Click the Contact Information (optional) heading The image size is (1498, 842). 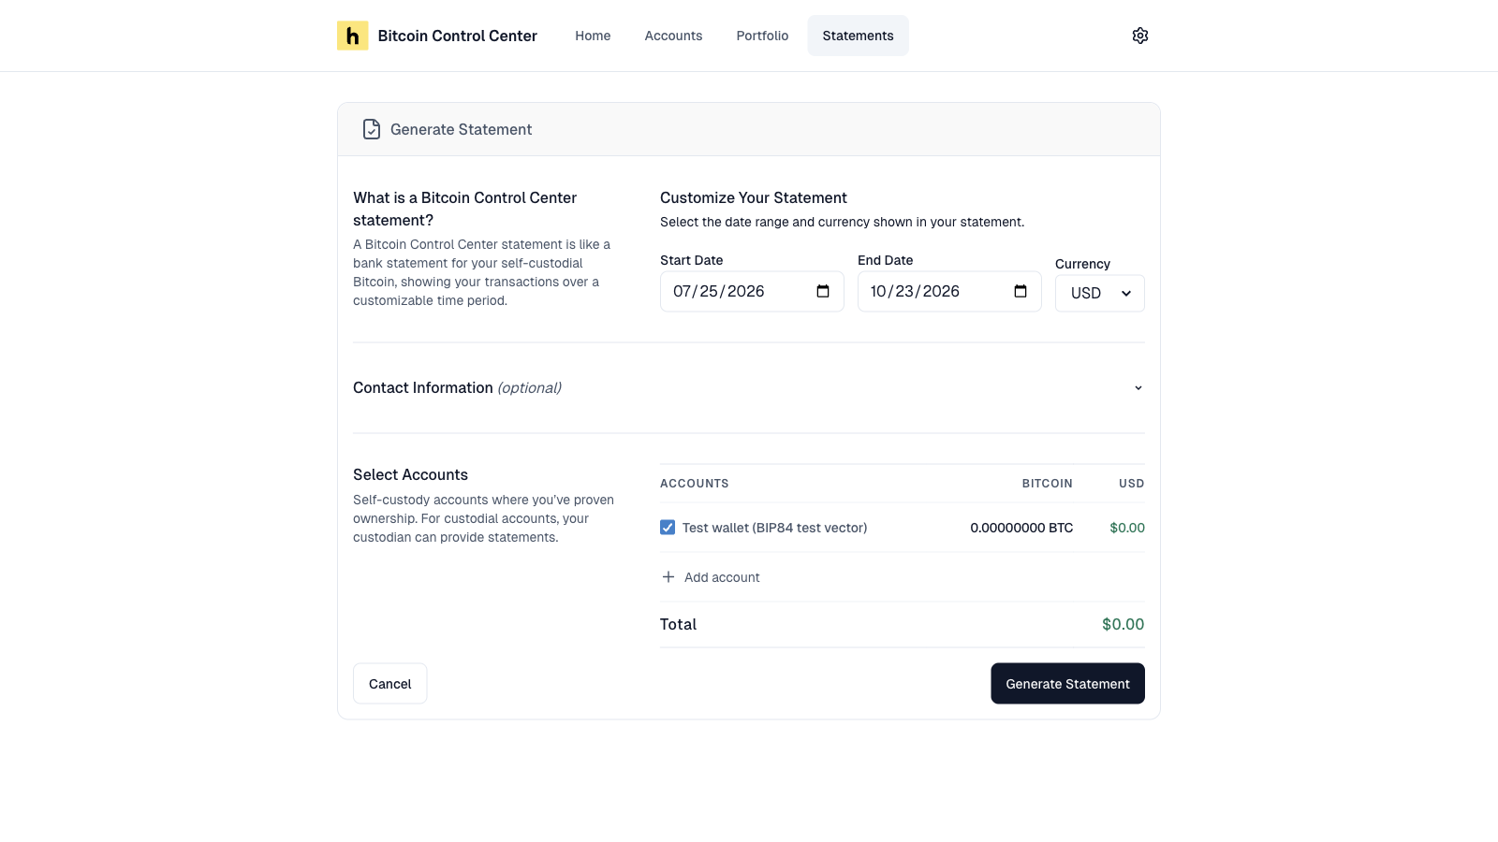click(457, 387)
